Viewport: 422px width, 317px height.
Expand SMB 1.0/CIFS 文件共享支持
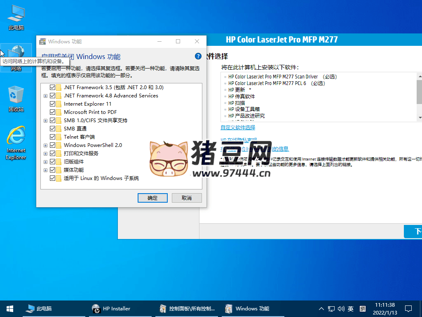(45, 120)
